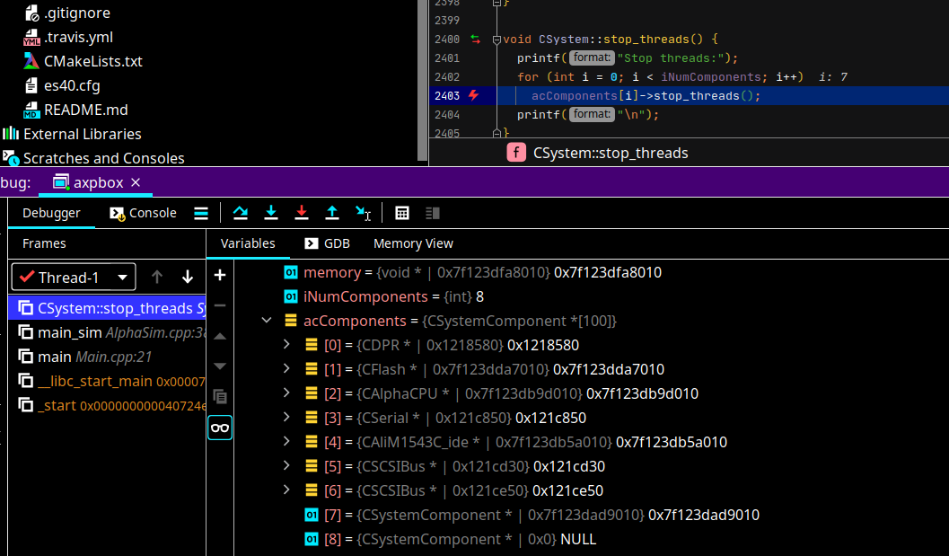Click the Step Over debugger icon

[241, 213]
